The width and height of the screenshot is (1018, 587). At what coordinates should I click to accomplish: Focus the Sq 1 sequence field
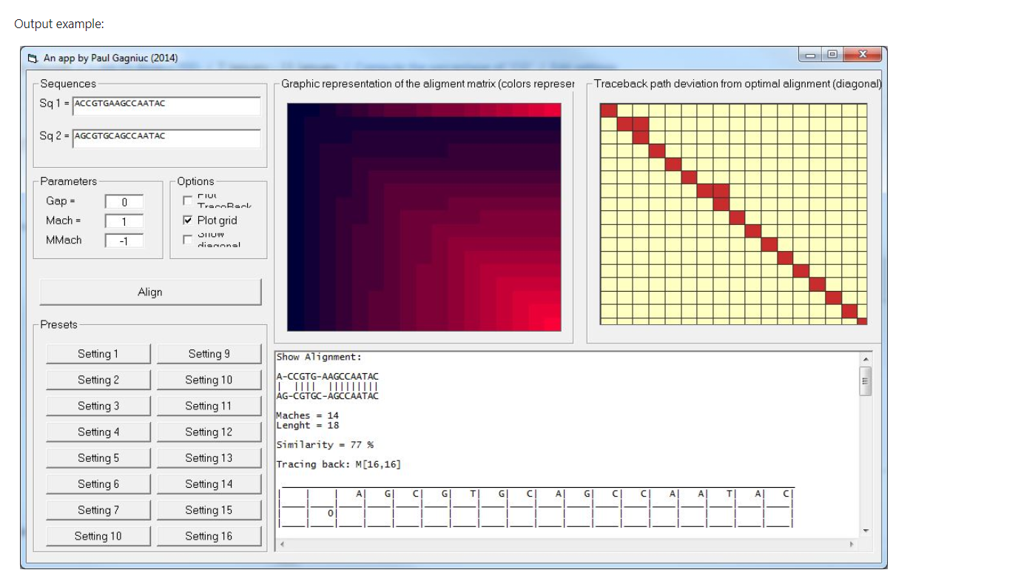(166, 105)
